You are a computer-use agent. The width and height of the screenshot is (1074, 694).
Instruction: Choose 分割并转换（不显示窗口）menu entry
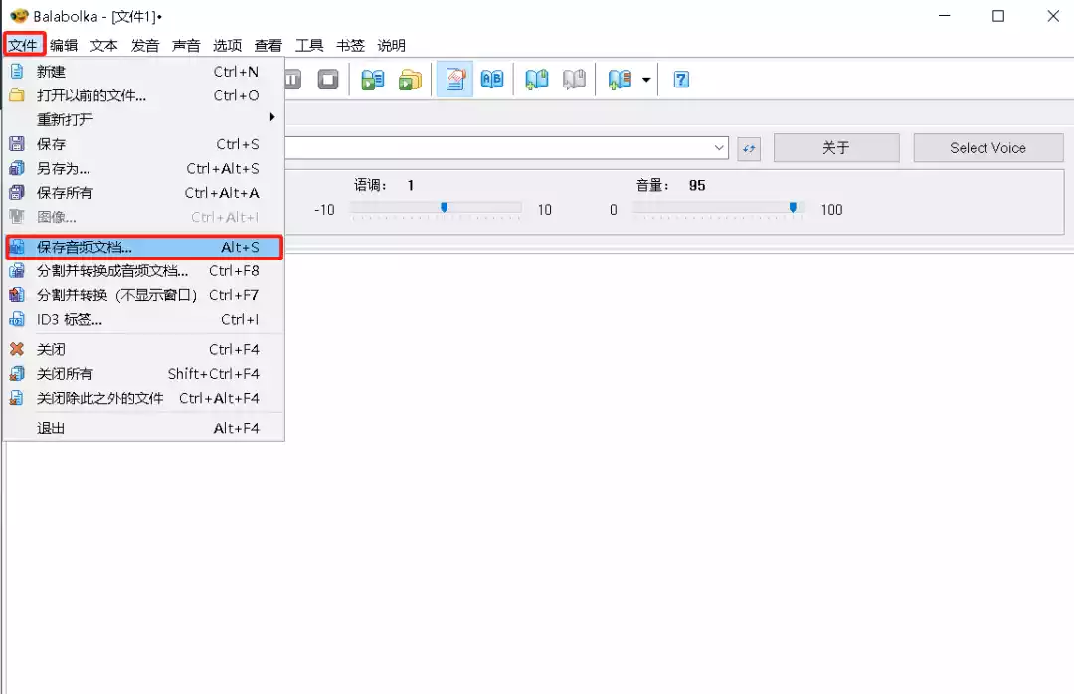143,295
